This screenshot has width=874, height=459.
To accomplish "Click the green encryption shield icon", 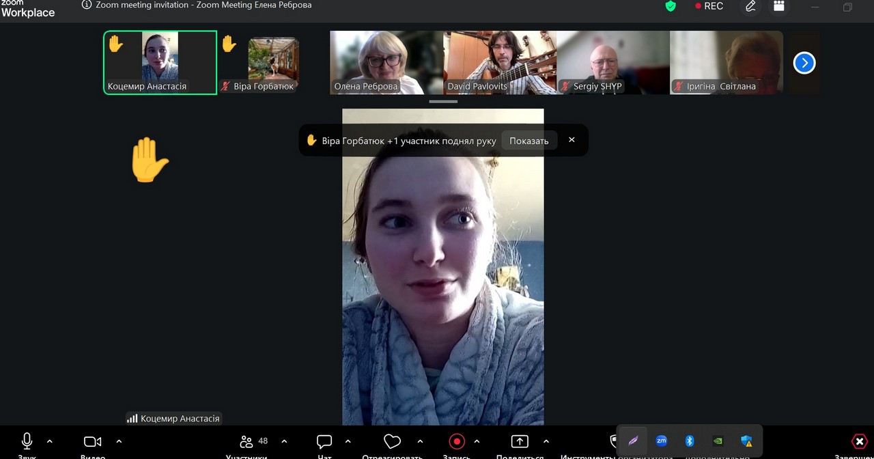I will (x=671, y=6).
